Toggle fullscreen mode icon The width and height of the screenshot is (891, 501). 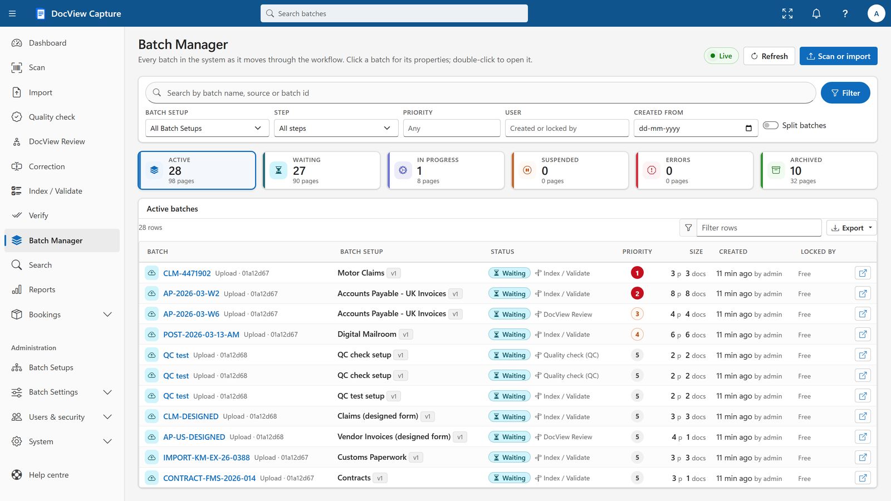[x=787, y=13]
